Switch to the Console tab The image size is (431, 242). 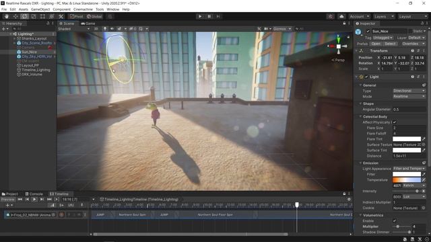point(34,194)
